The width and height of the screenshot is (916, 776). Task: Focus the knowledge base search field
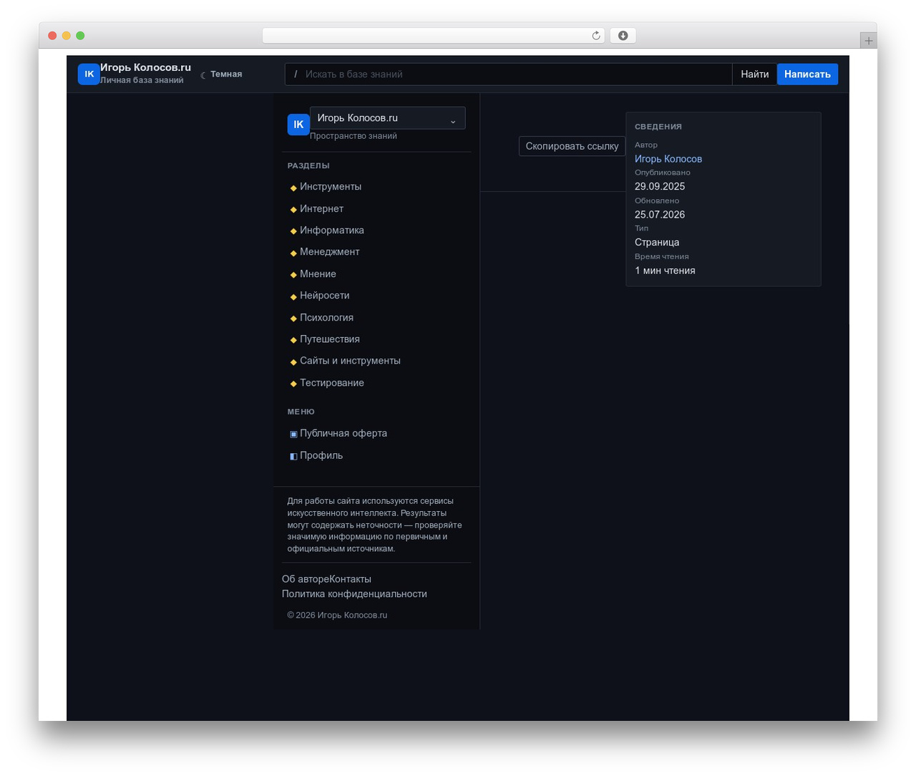[x=508, y=74]
